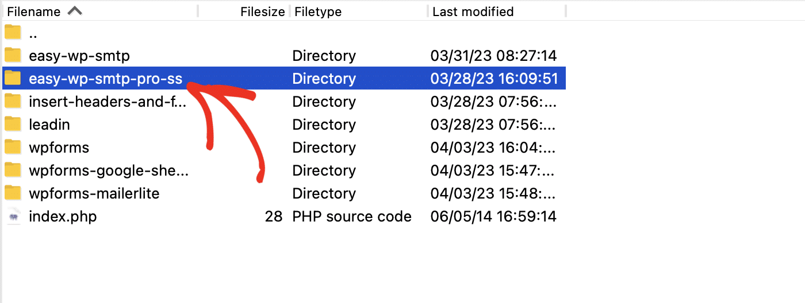Select the index.php file name
This screenshot has width=805, height=303.
click(63, 217)
